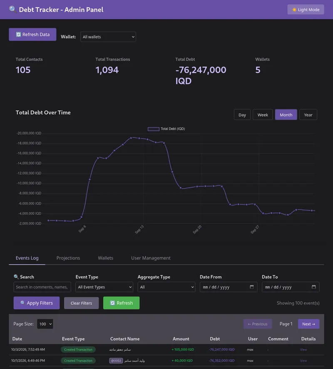This screenshot has width=333, height=369.
Task: Go to the Next page
Action: [308, 324]
